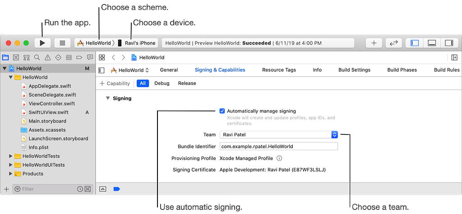Switch to Build Settings tab
The height and width of the screenshot is (214, 462).
click(355, 70)
